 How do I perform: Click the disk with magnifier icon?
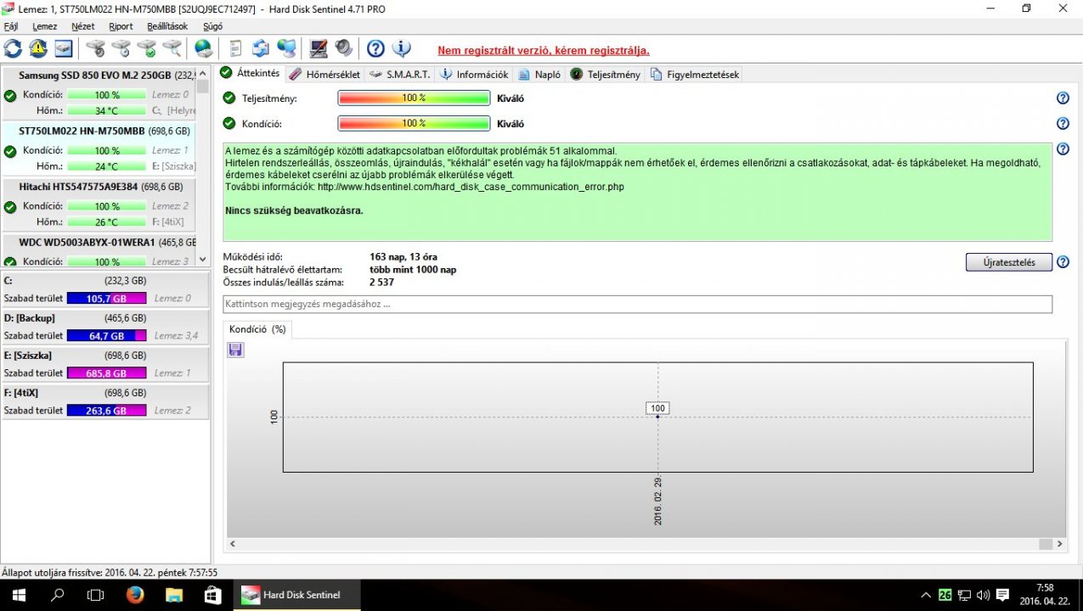pyautogui.click(x=172, y=48)
